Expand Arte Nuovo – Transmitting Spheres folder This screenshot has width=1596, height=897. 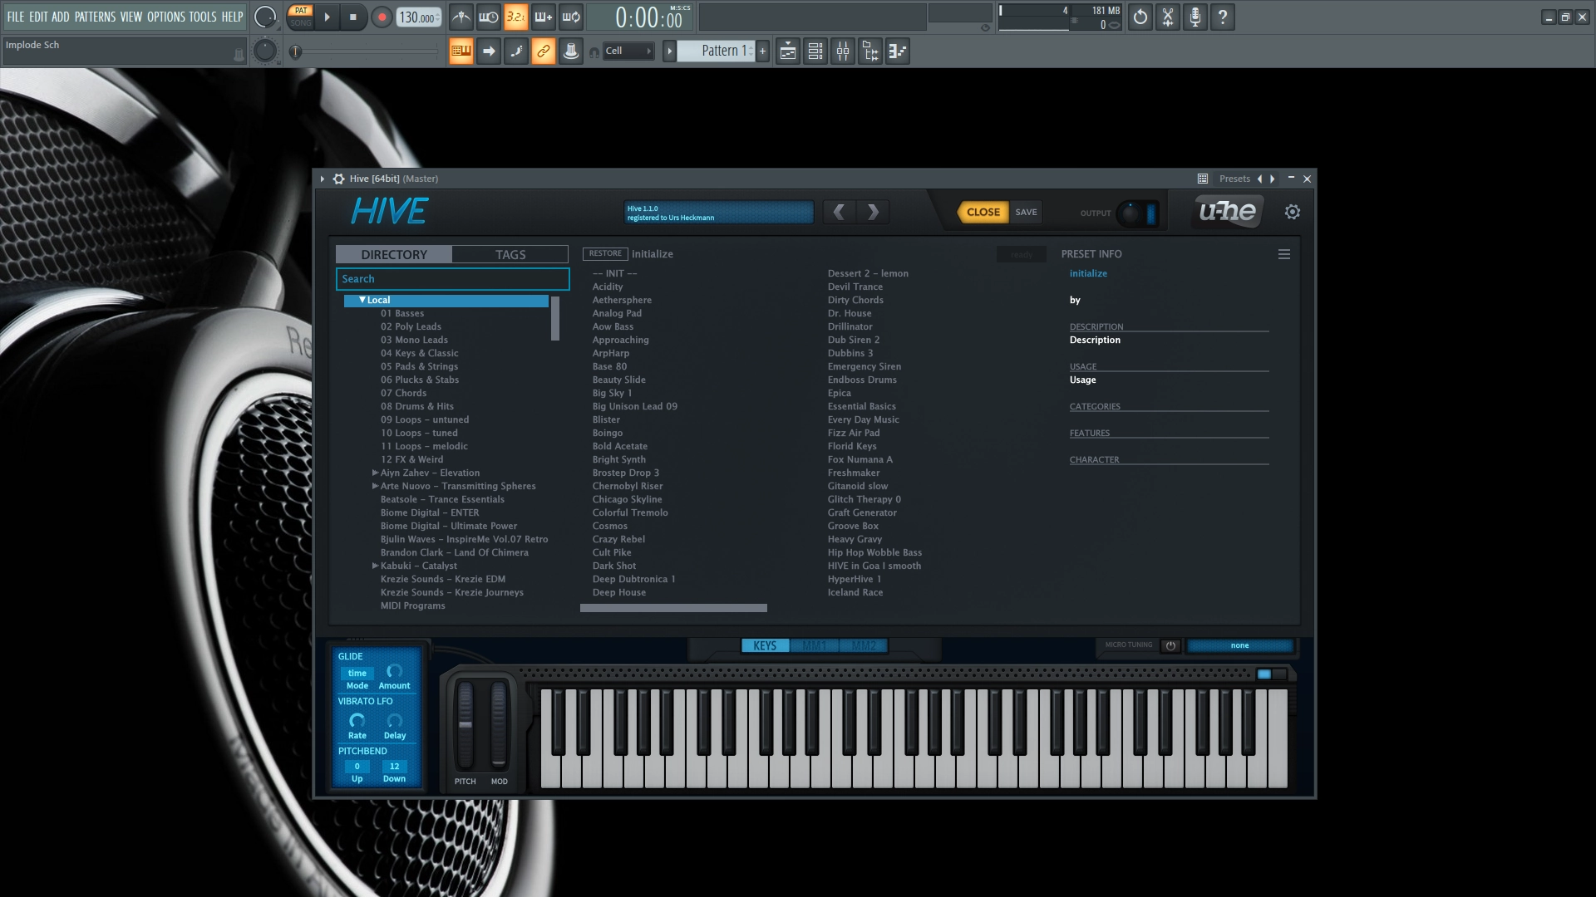(x=376, y=486)
